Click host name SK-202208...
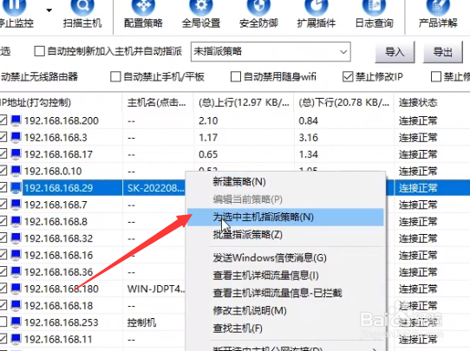Screen dimensions: 470x351 (x=155, y=188)
